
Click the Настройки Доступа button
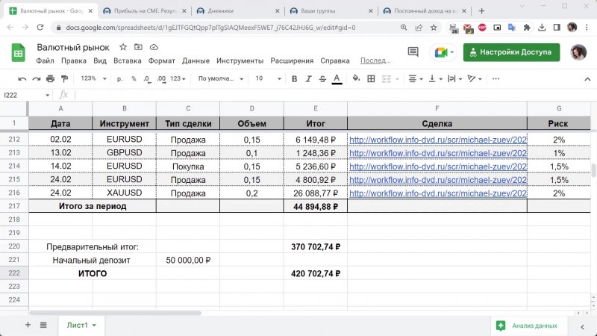pos(511,52)
